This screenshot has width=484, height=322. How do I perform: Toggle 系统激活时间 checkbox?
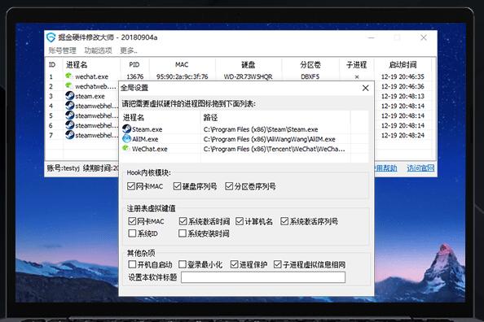[x=183, y=221]
